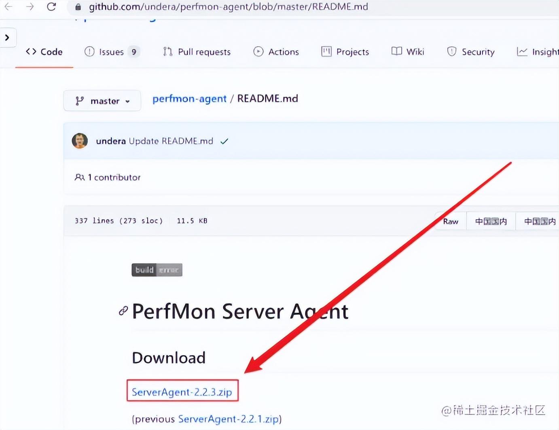
Task: Open the Security tab
Action: click(471, 52)
